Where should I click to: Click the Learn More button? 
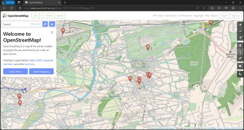tap(15, 71)
